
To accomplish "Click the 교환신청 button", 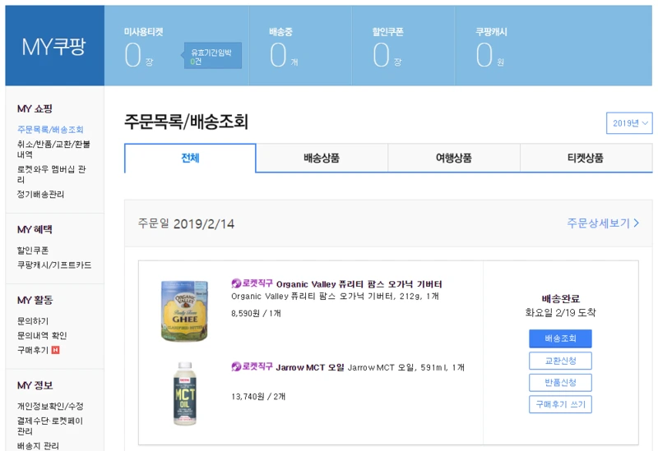I will (x=560, y=361).
